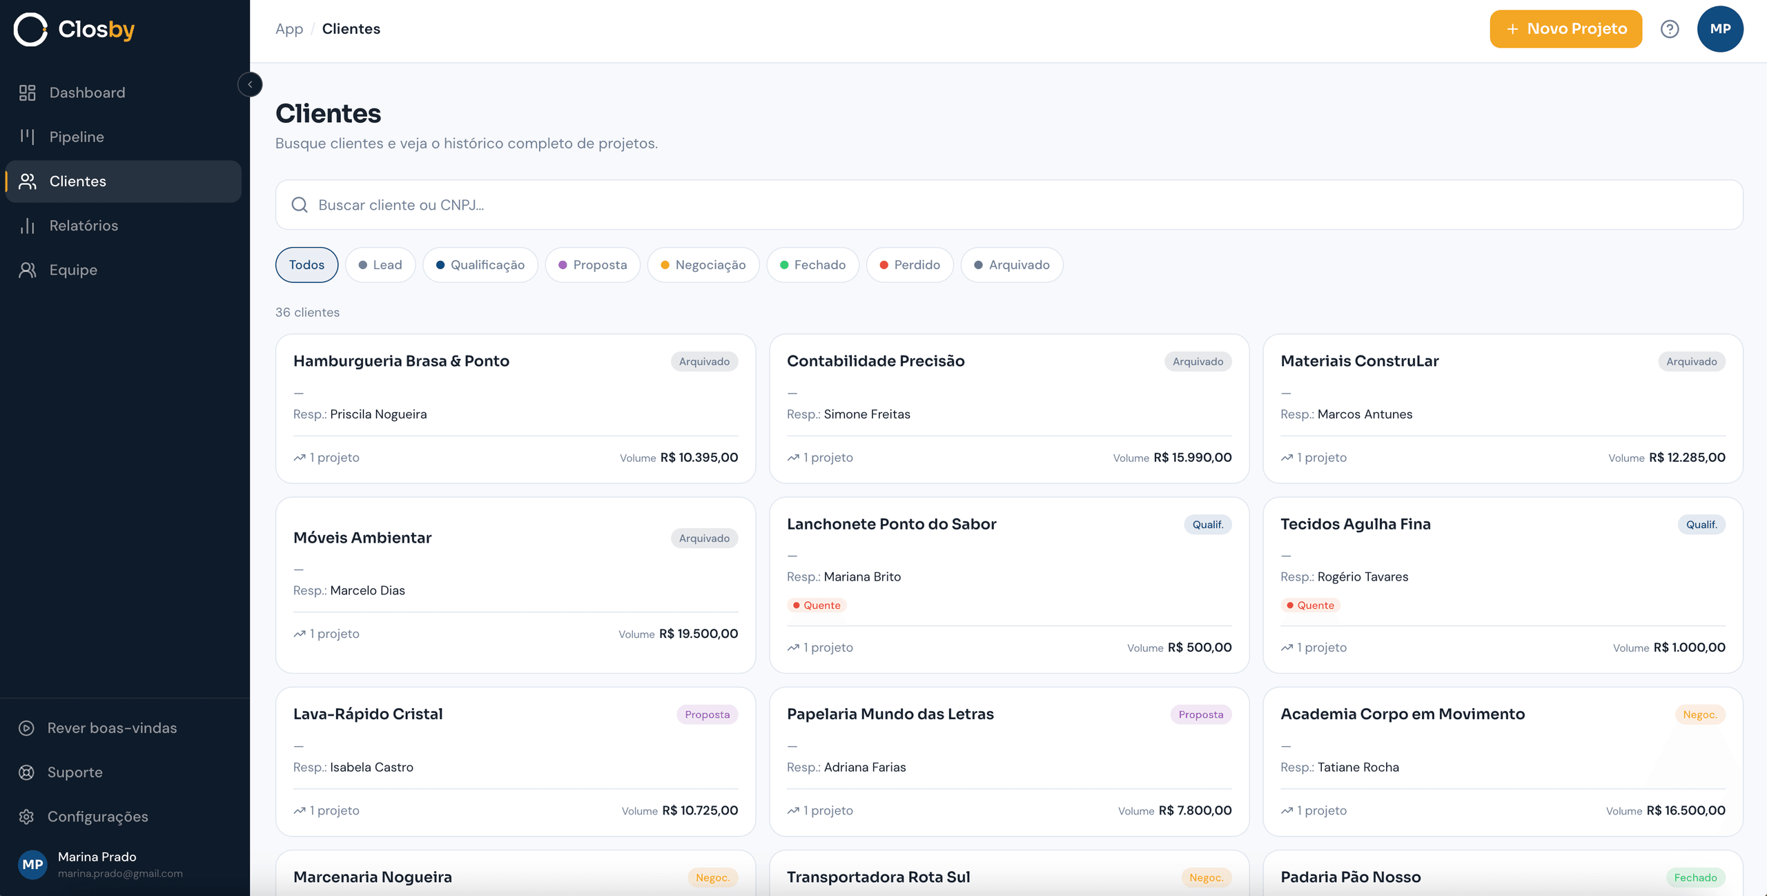The height and width of the screenshot is (896, 1767).
Task: Click responsible name Tatiane Rocha
Action: tap(1358, 767)
